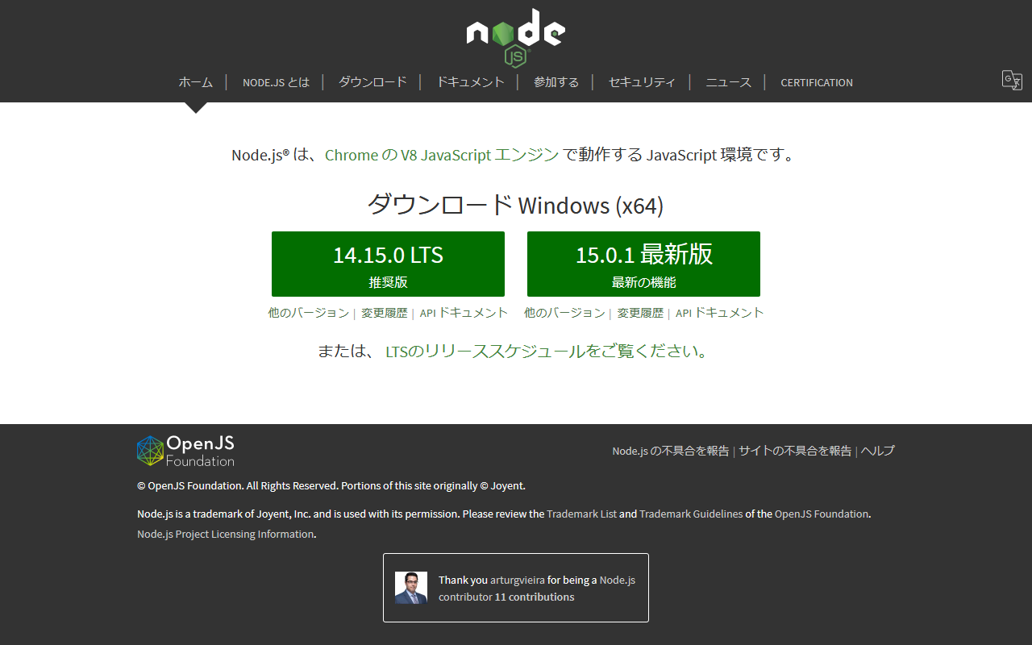Click the OpenJS Foundation copyright line

pyautogui.click(x=331, y=485)
